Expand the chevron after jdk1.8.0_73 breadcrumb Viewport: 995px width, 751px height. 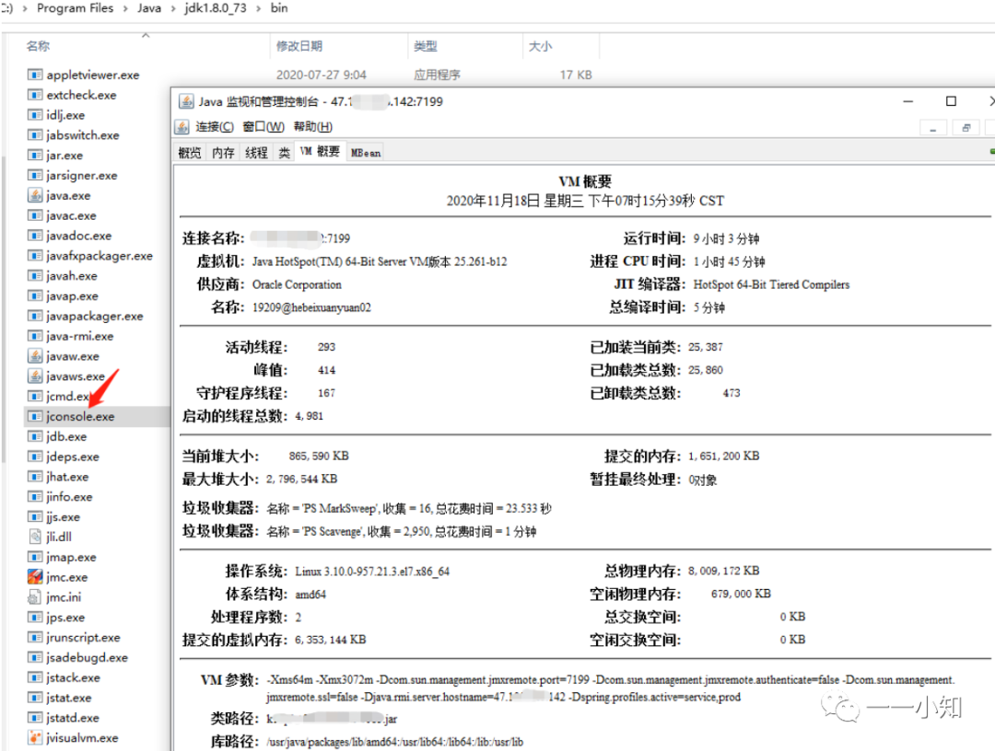pos(258,9)
